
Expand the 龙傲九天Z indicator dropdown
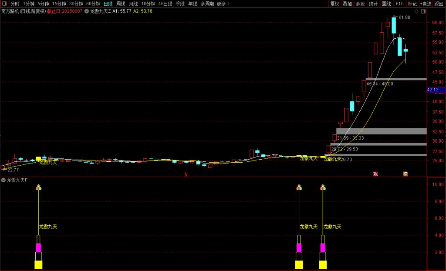point(87,11)
